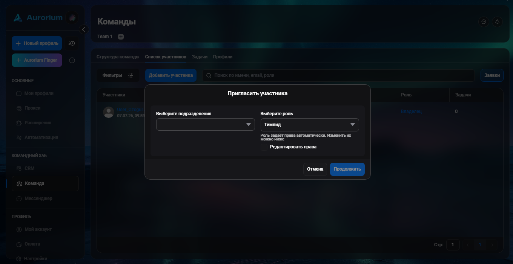Click the info icon next to Aurorium Finger
Viewport: 513px width, 264px height.
click(72, 60)
